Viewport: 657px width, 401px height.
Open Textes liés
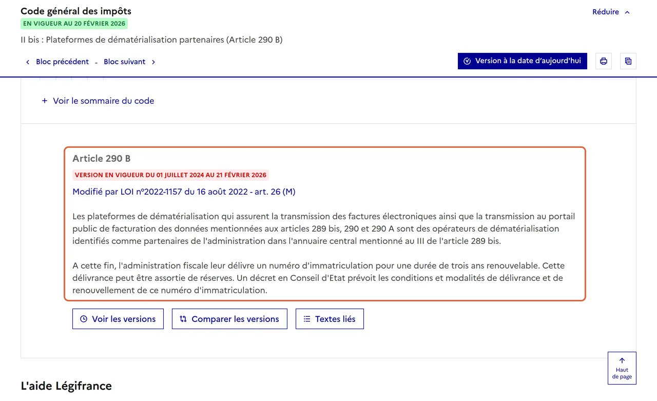330,319
